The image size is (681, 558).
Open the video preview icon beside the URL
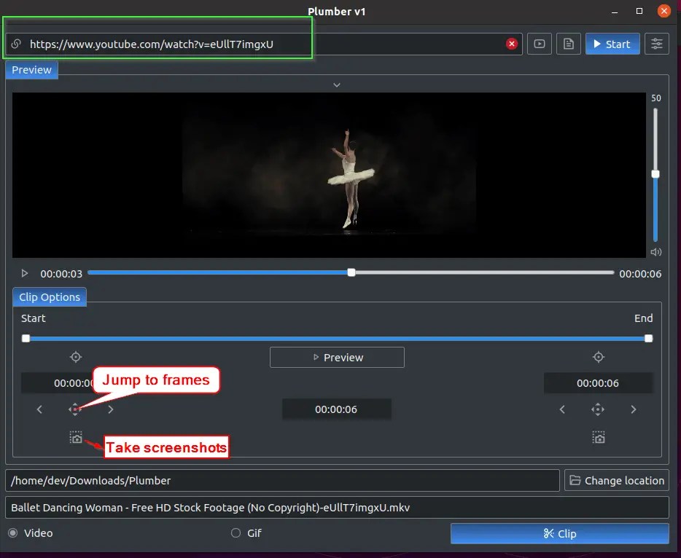pos(540,44)
